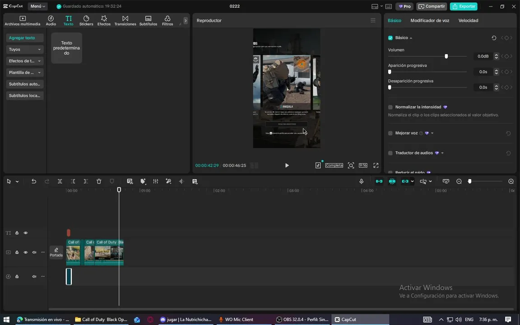Open preview axis dropdown arrow

431,181
